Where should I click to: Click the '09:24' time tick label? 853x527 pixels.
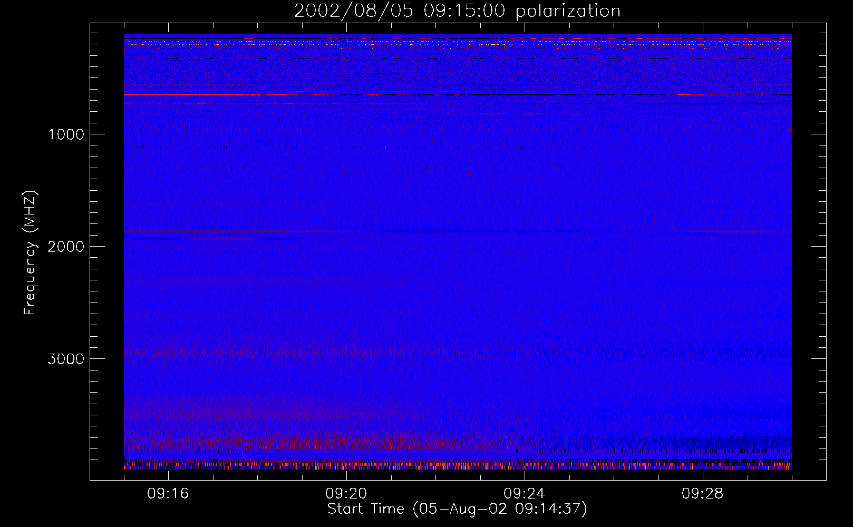tap(524, 494)
